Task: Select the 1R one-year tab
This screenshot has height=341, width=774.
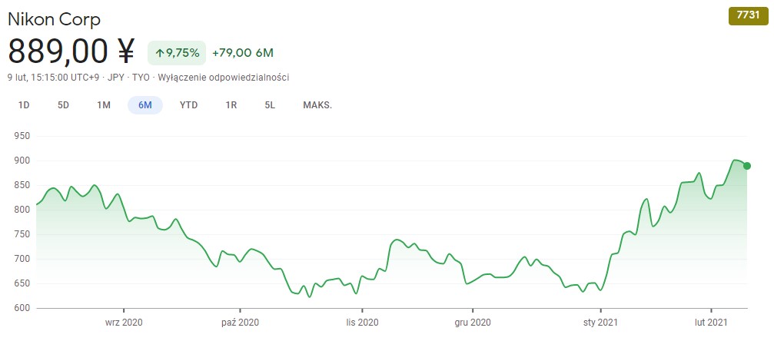Action: [x=231, y=105]
